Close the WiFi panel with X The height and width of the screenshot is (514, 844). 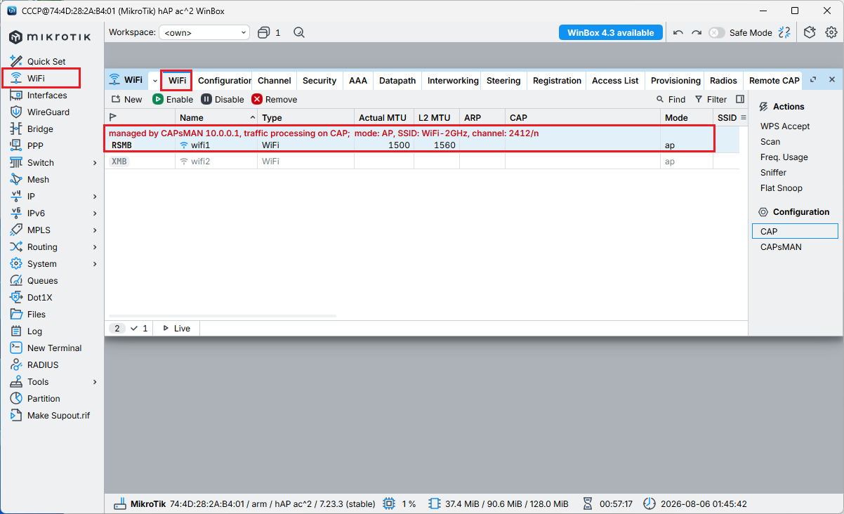tap(832, 80)
